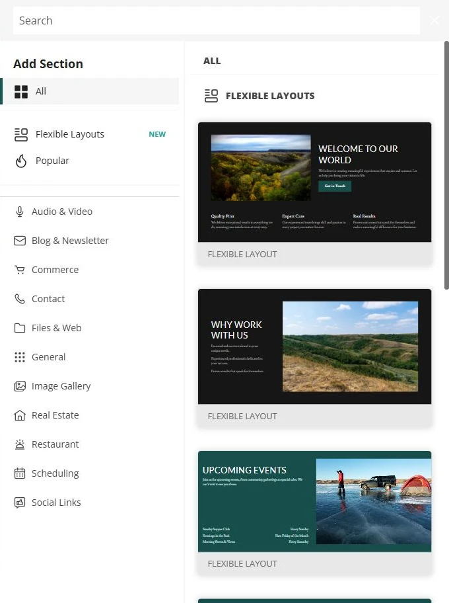Click the All grid icon in sidebar

point(21,92)
